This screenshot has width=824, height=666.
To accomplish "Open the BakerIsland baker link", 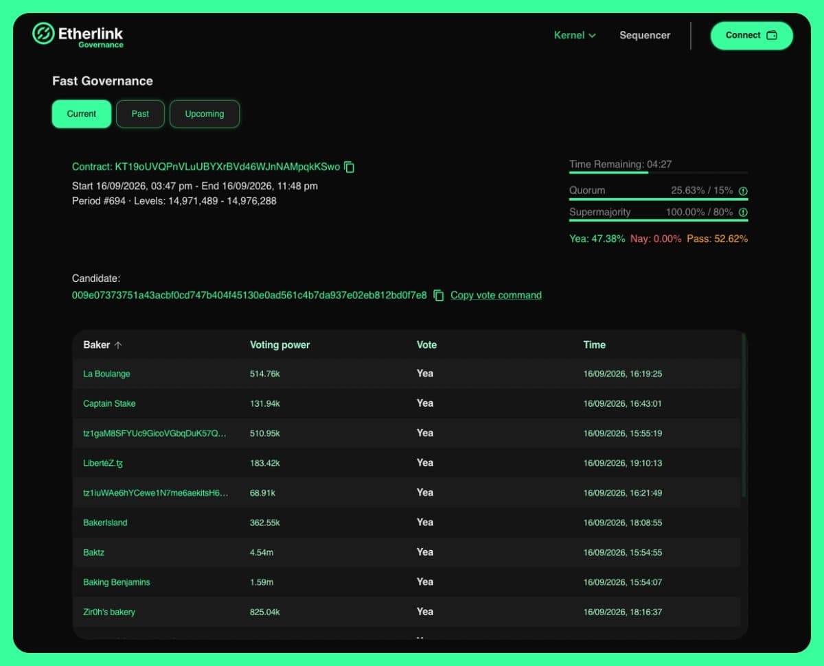I will tap(105, 523).
